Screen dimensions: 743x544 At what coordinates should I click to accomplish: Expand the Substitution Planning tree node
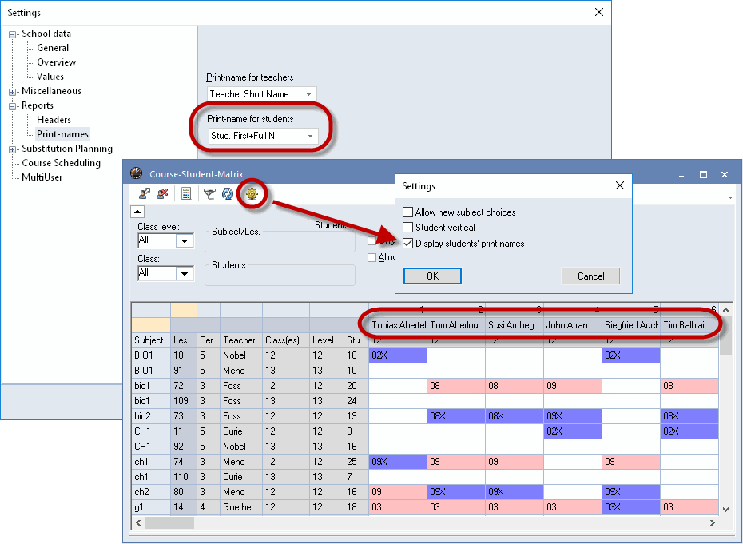pos(13,149)
